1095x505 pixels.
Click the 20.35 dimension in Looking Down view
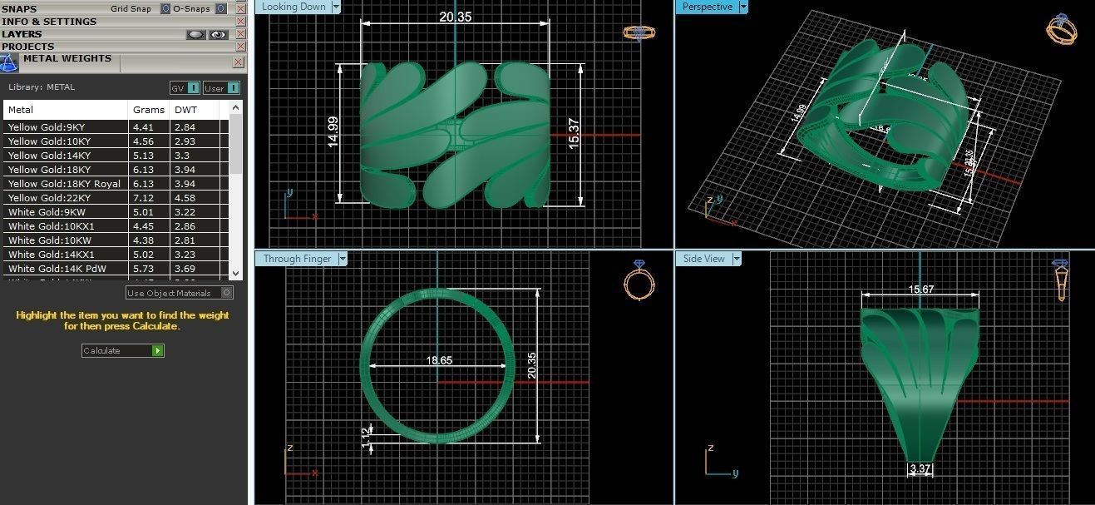pyautogui.click(x=456, y=17)
